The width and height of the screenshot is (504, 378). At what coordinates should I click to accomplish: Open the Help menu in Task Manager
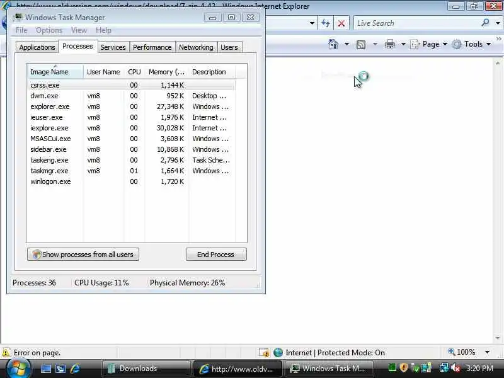pyautogui.click(x=103, y=30)
